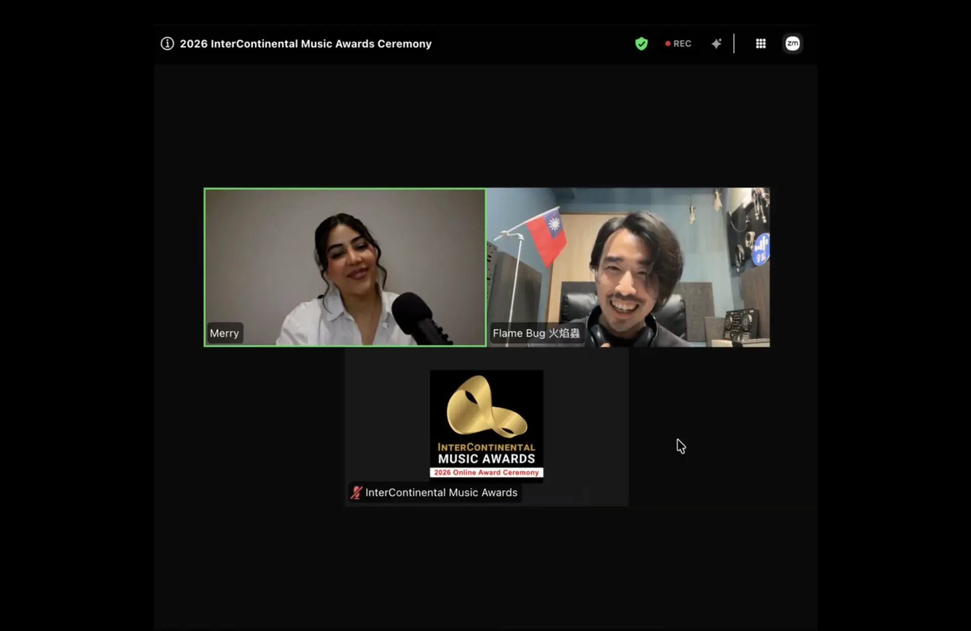Click the '2026 Online Award Ceremony' red banner
This screenshot has height=631, width=971.
(x=487, y=472)
